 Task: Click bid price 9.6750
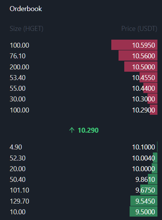click(x=145, y=190)
